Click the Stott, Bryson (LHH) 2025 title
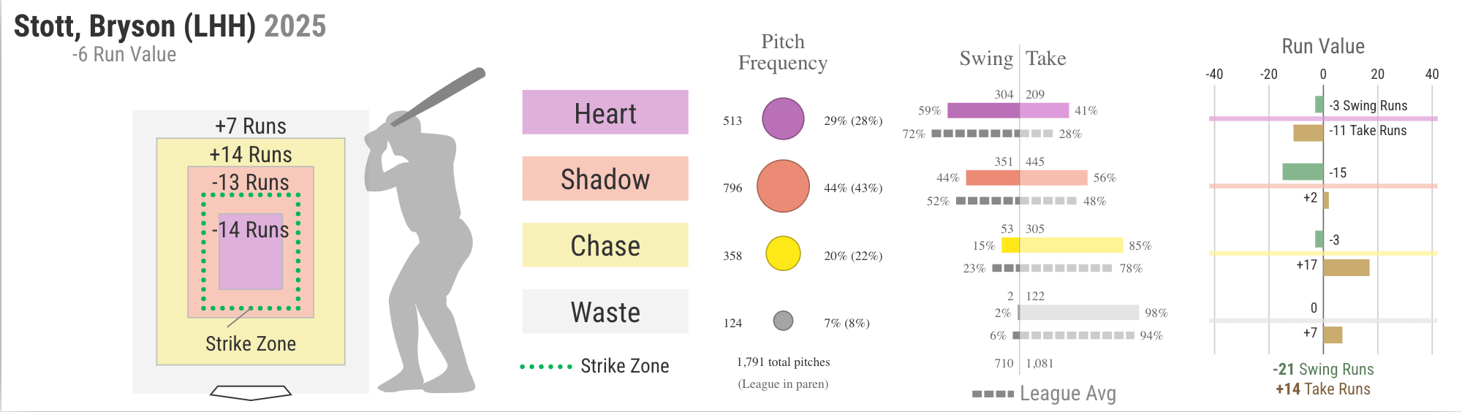This screenshot has height=412, width=1462. (x=170, y=26)
